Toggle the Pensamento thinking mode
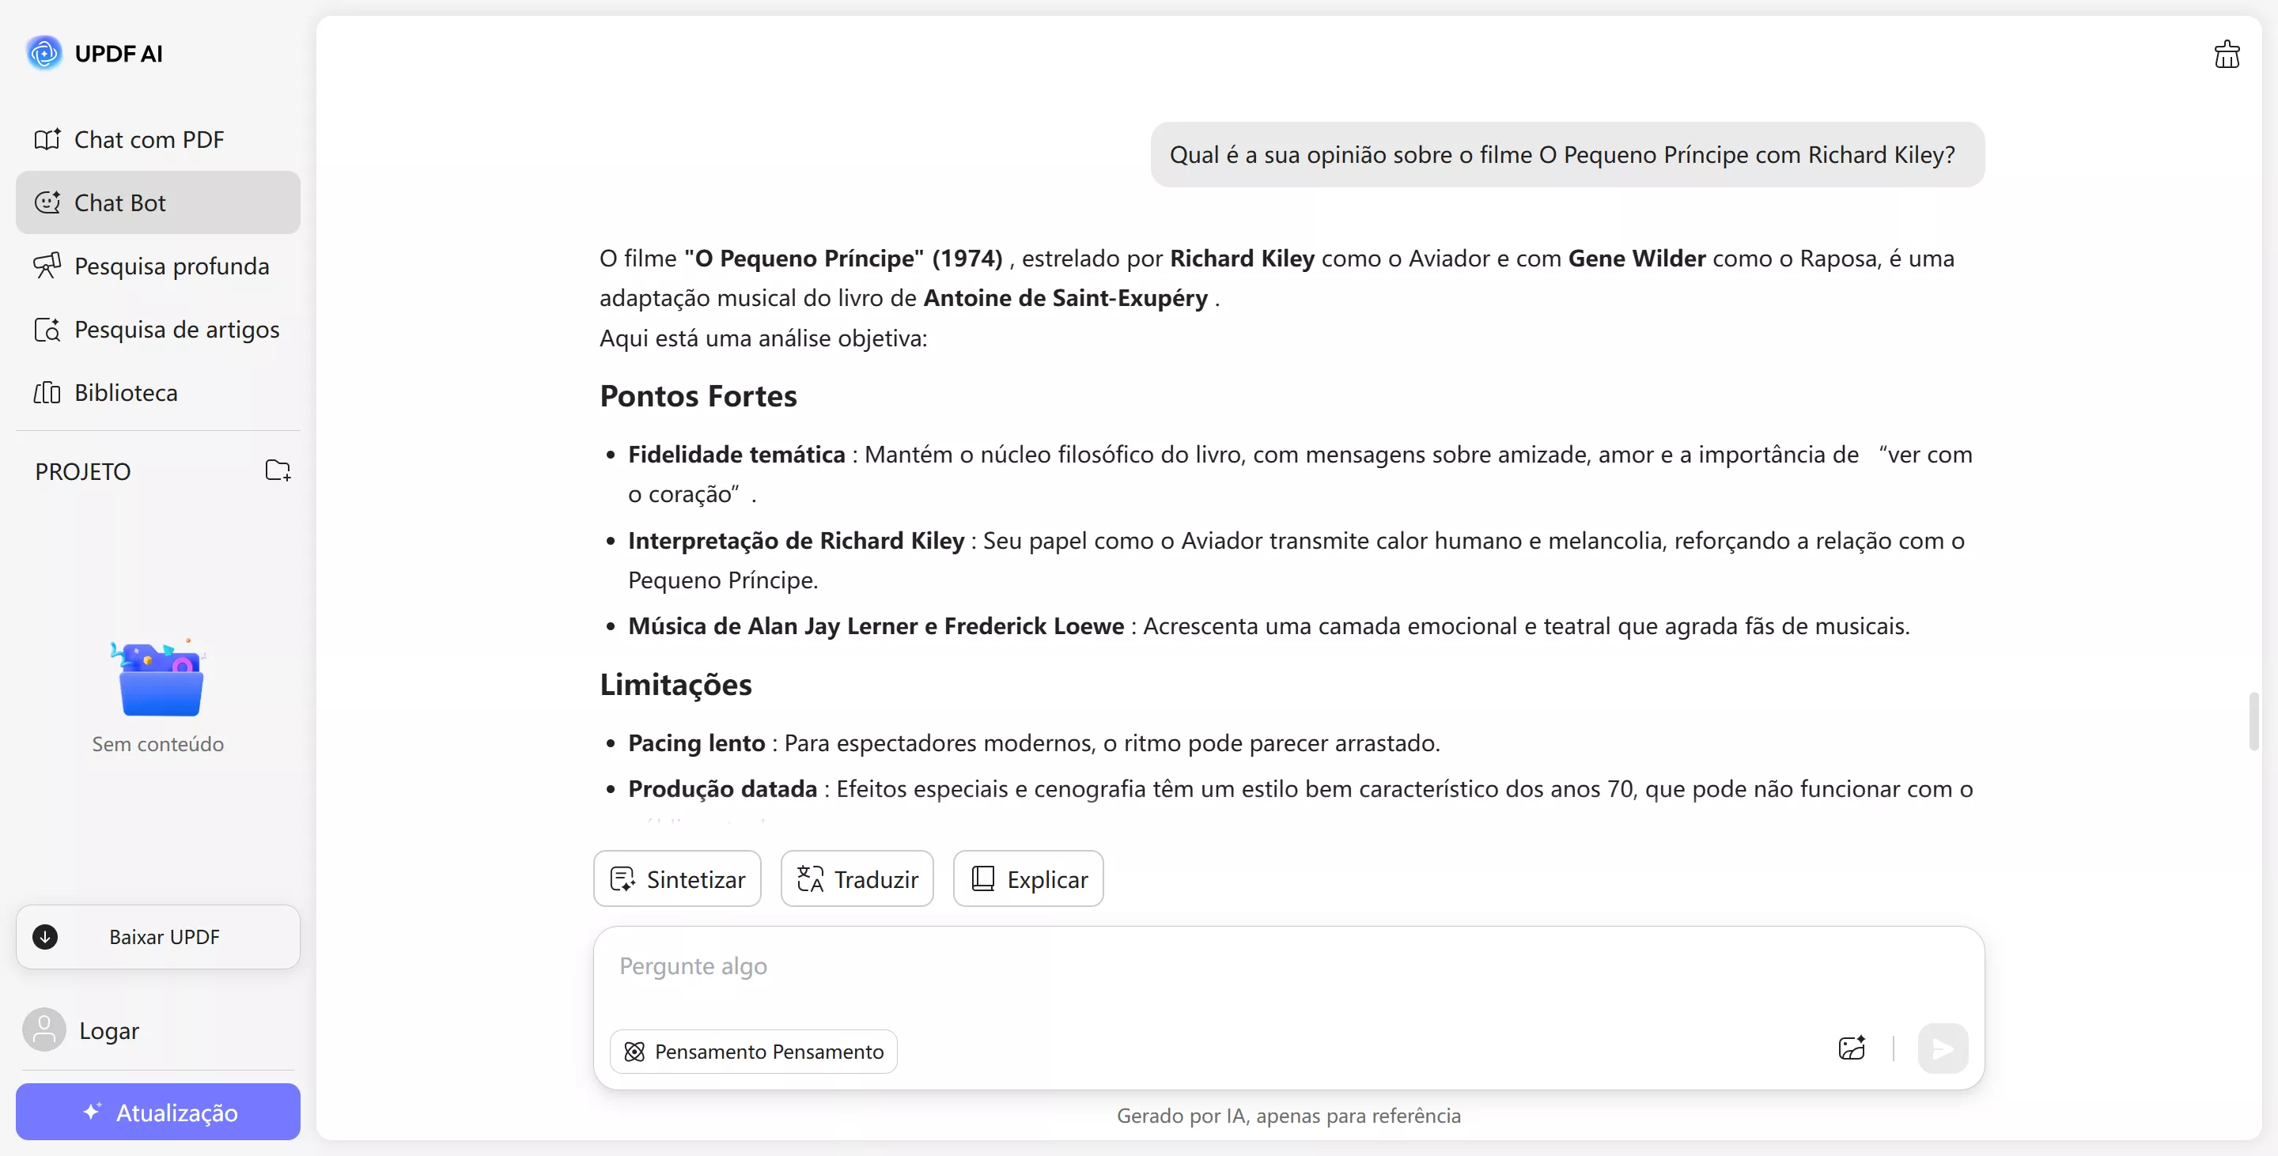This screenshot has height=1156, width=2278. click(x=754, y=1052)
